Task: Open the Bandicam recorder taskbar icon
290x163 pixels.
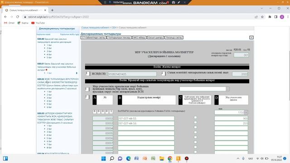Action: [187, 158]
